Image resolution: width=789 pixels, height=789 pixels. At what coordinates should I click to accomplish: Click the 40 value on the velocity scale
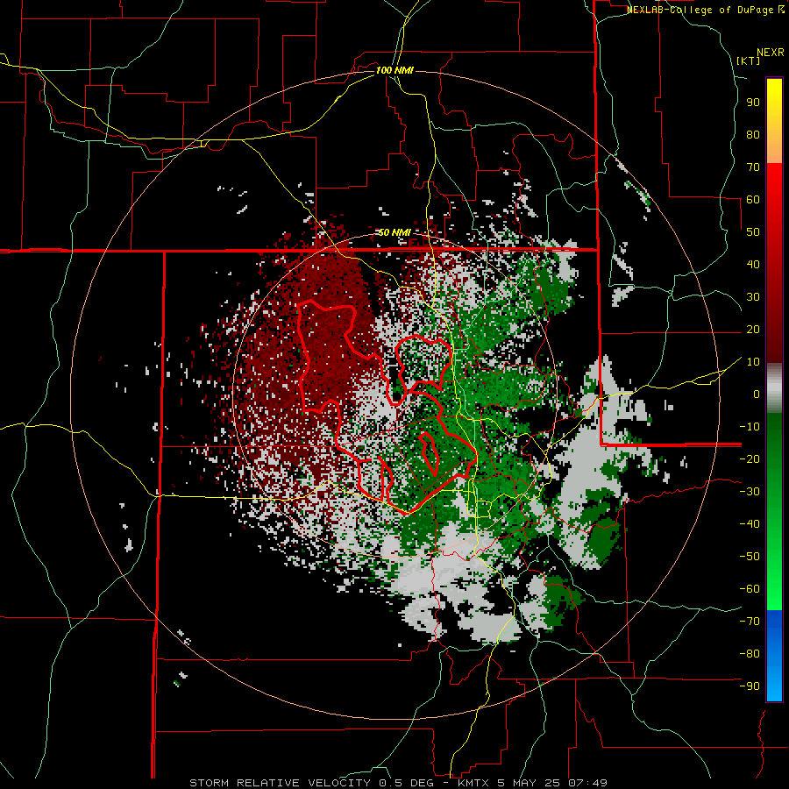coord(753,264)
